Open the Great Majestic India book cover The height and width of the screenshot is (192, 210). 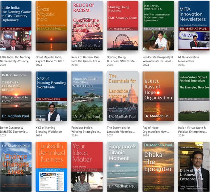pos(51,25)
